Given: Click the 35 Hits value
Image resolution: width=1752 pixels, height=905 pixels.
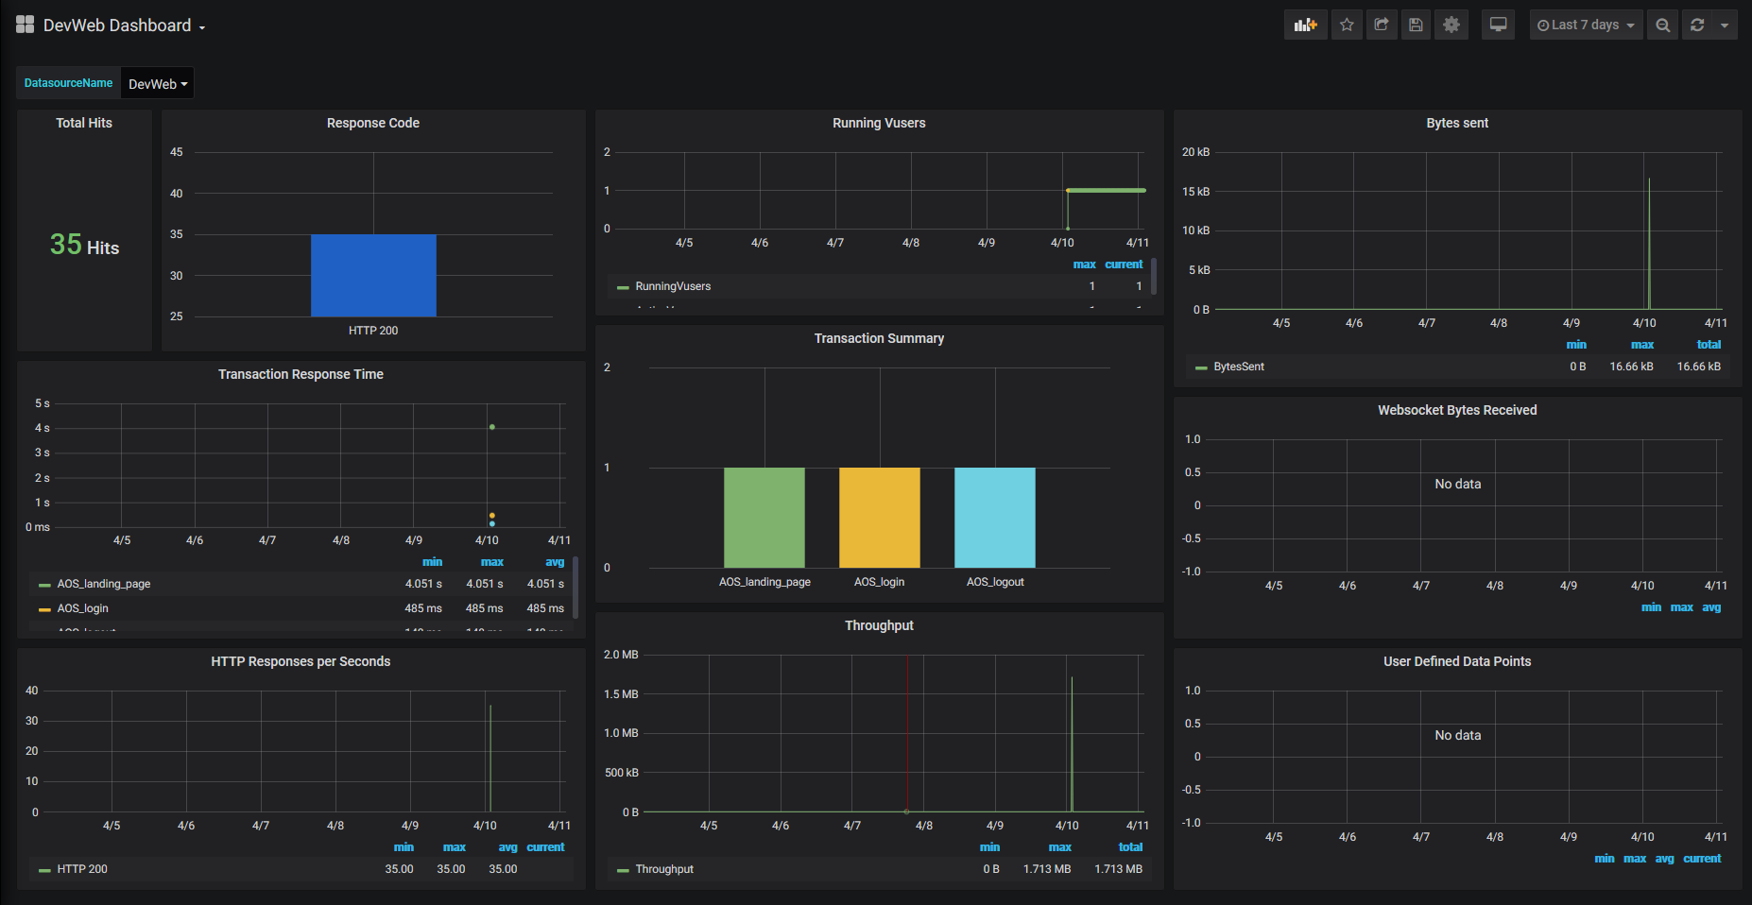Looking at the screenshot, I should [x=84, y=245].
